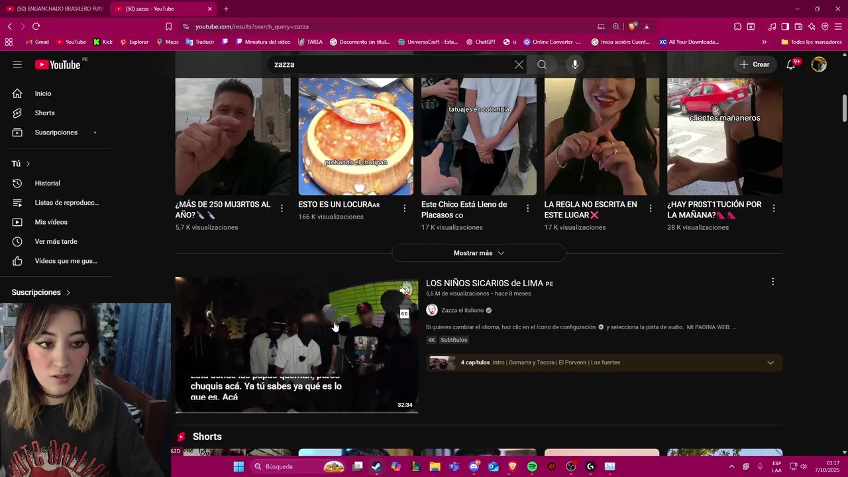The width and height of the screenshot is (848, 477).
Task: Open the Brave main menu
Action: pos(838,26)
